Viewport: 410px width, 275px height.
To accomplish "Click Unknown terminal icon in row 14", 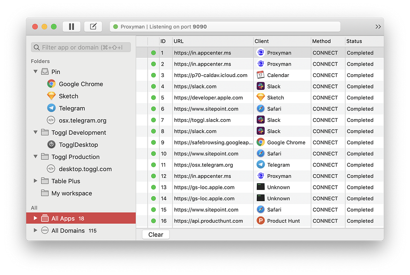I will 261,198.
